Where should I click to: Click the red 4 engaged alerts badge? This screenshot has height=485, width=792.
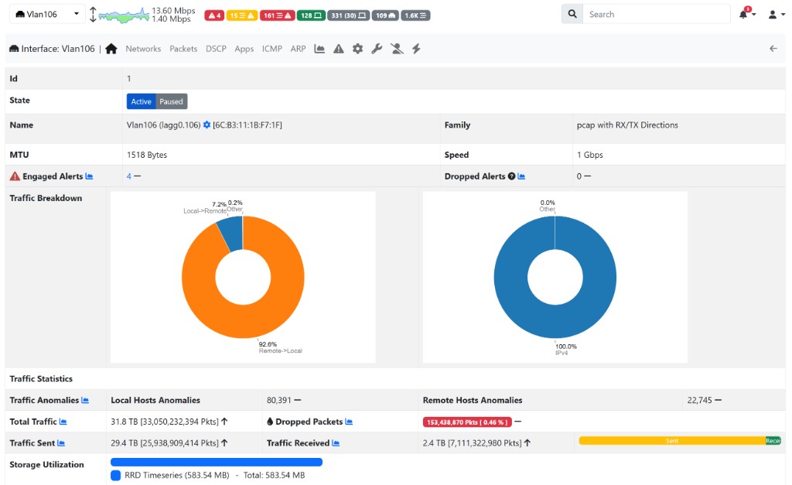213,14
